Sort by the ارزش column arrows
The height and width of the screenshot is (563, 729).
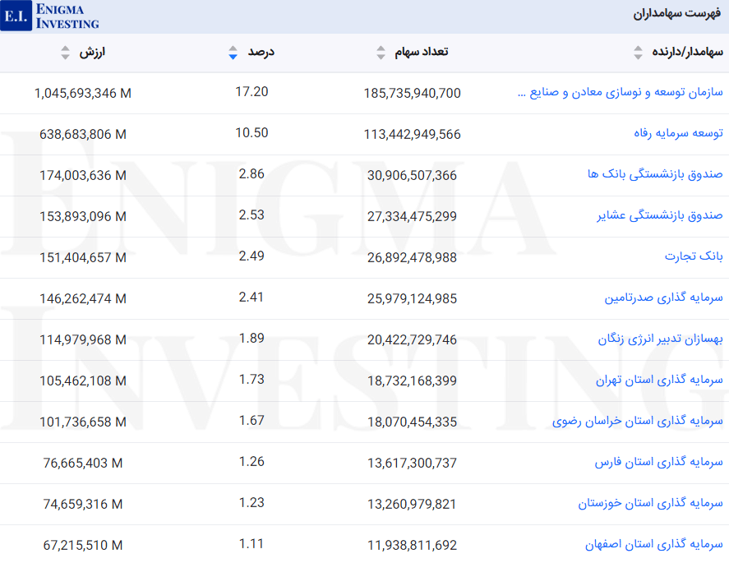[x=65, y=53]
